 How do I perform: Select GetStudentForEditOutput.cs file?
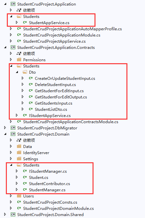click(x=61, y=97)
